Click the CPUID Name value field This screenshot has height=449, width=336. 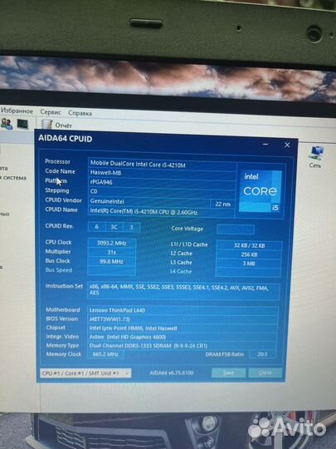[161, 212]
